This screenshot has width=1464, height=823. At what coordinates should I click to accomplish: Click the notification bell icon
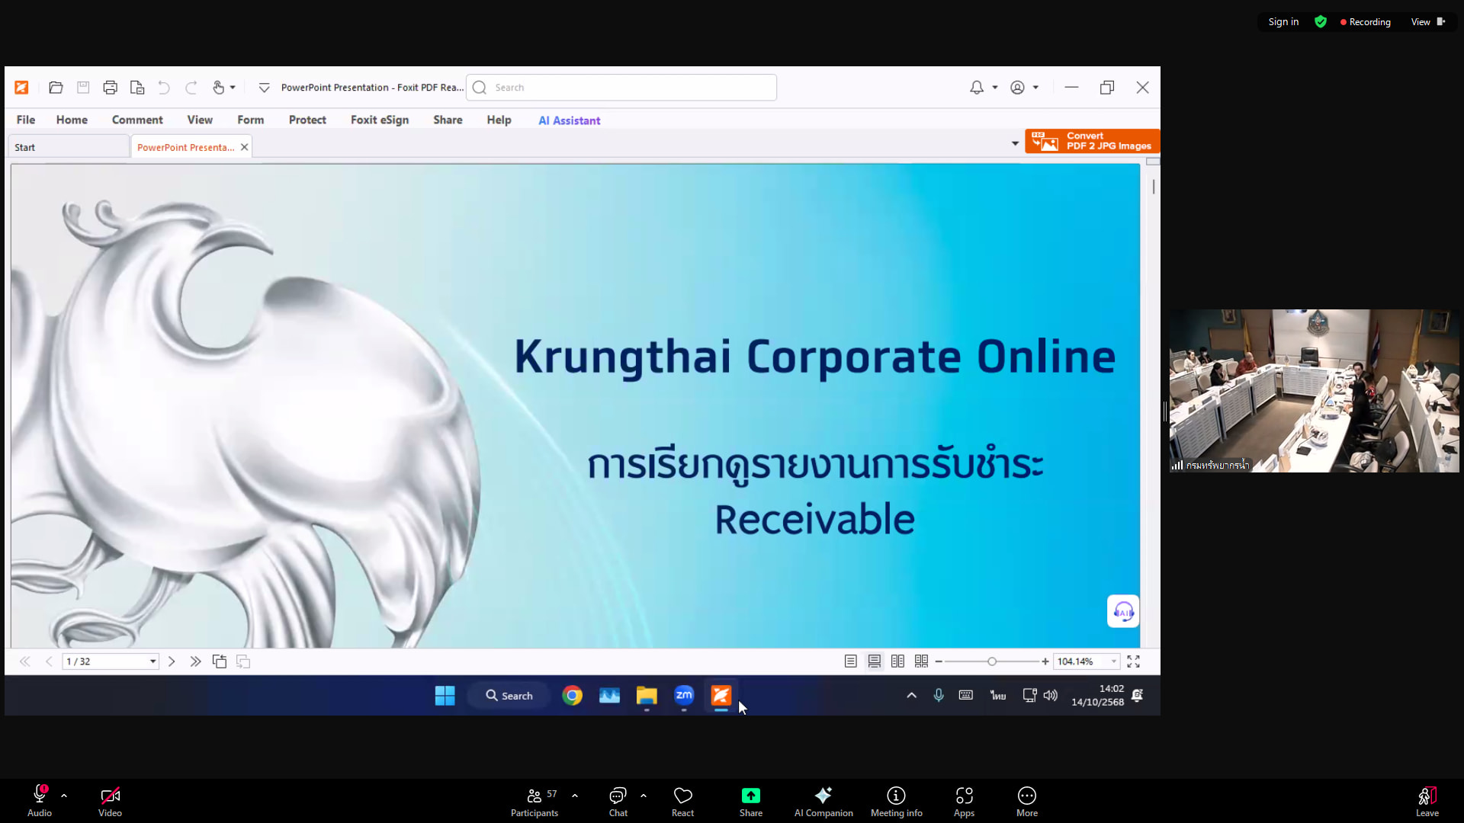tap(977, 88)
